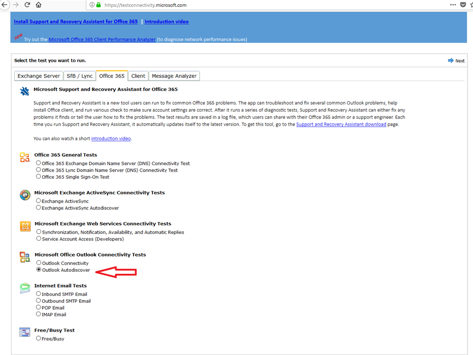
Task: Select Inbound SMTP Email test
Action: (38, 294)
